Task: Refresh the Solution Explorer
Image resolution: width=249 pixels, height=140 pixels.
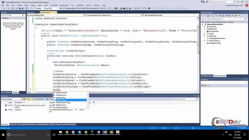Action: point(223,16)
